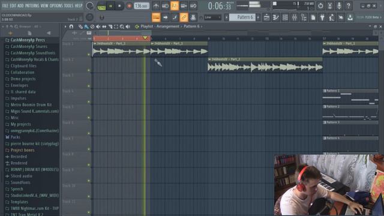The image size is (384, 216).
Task: Mute Track 5 via its green dot
Action: tap(89, 118)
